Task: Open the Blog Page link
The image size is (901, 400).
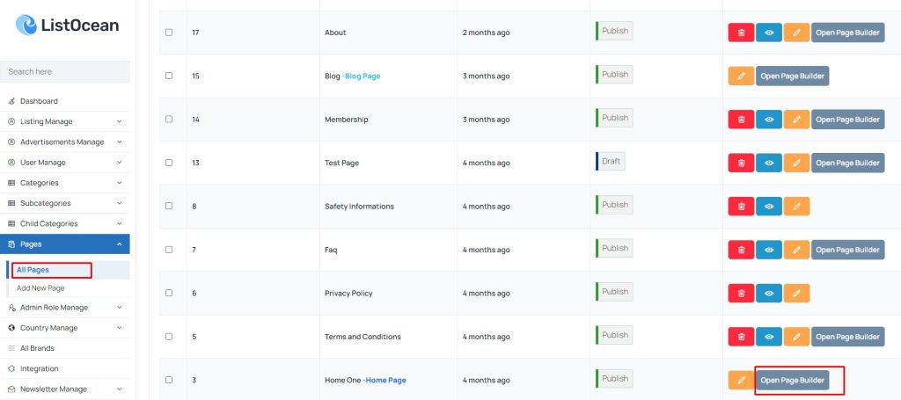Action: pos(362,76)
